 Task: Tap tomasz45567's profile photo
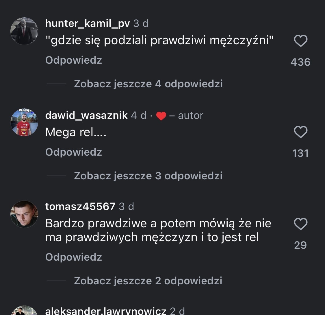(24, 214)
